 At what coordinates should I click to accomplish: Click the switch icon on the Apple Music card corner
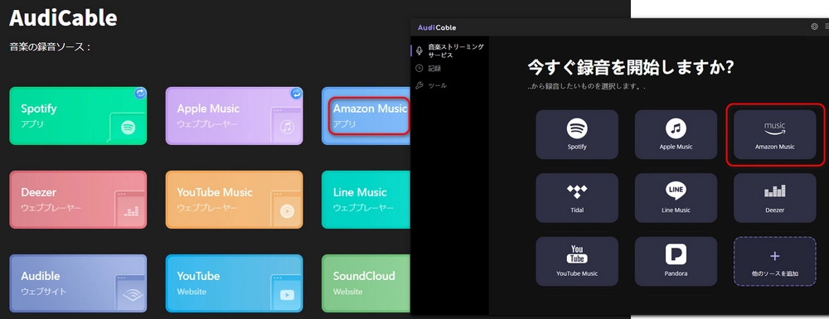pyautogui.click(x=296, y=94)
